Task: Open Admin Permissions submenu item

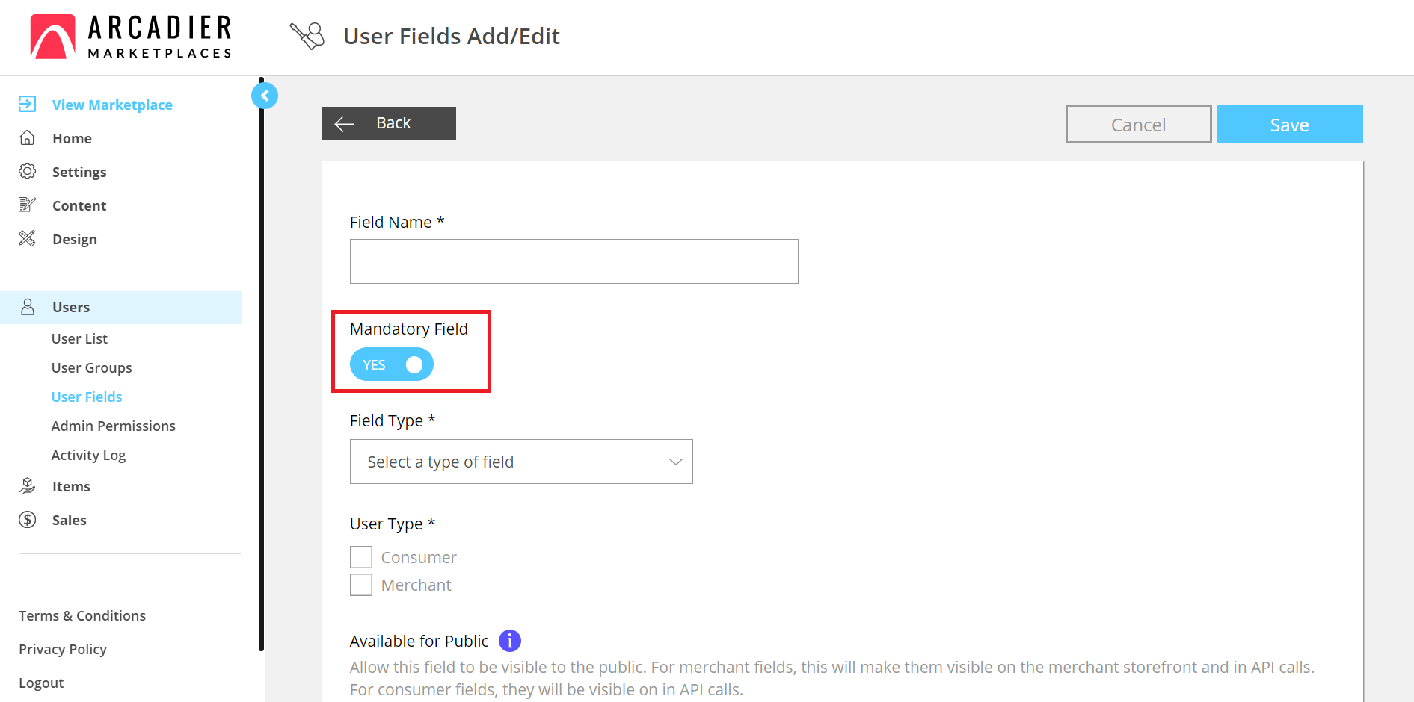Action: 113,426
